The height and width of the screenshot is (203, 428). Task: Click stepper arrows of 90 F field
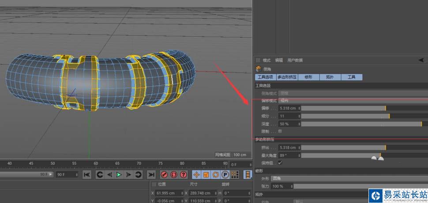(x=77, y=175)
